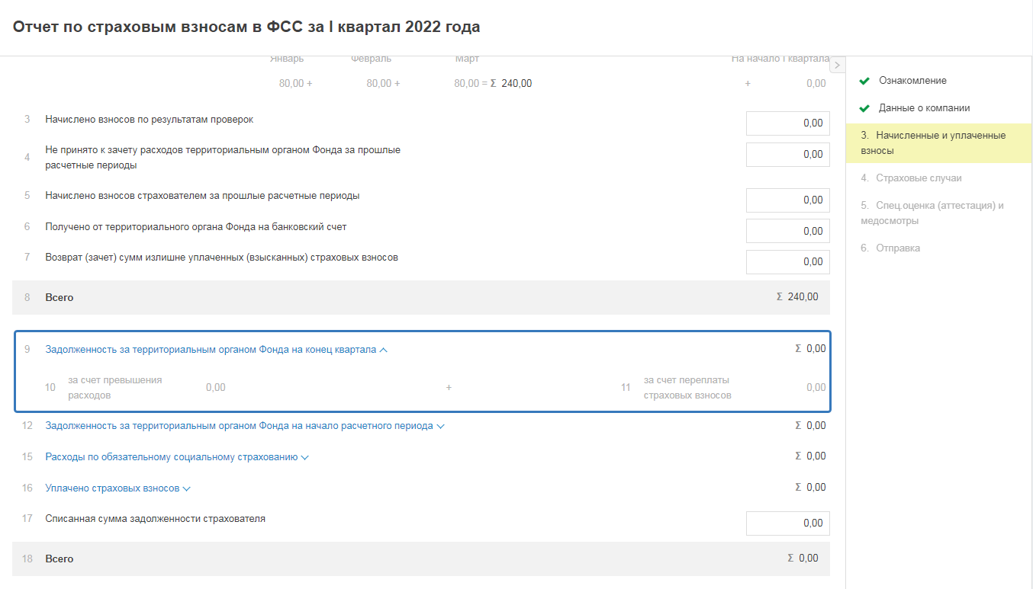1033x589 pixels.
Task: Expand Уплачено страховых взносов section
Action: click(186, 488)
